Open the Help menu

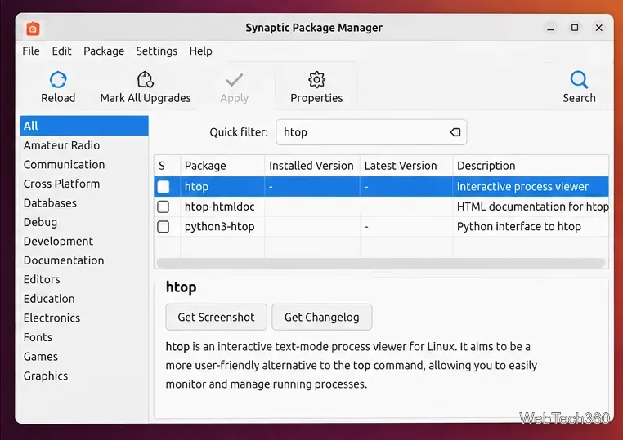tap(200, 51)
